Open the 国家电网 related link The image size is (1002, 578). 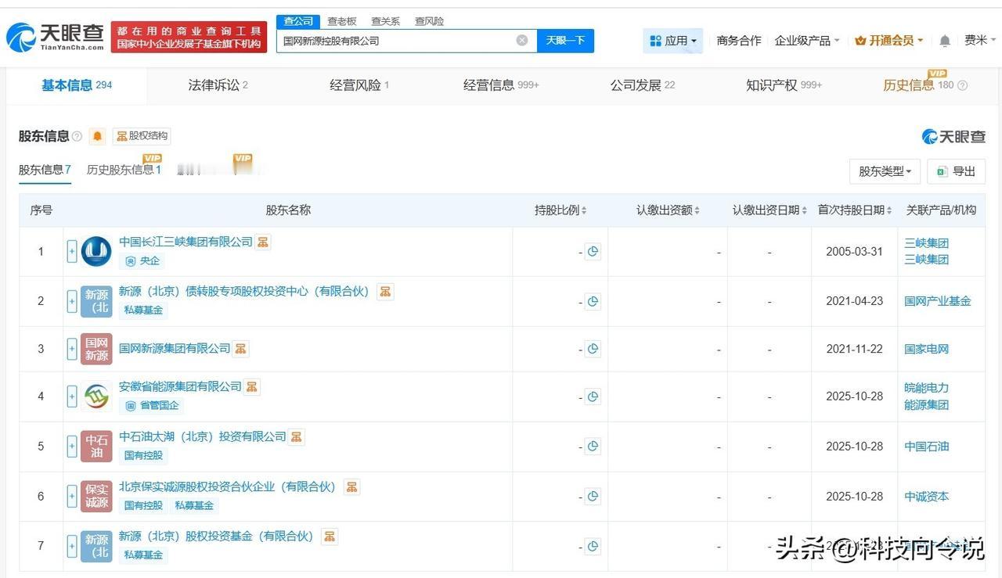tap(927, 349)
